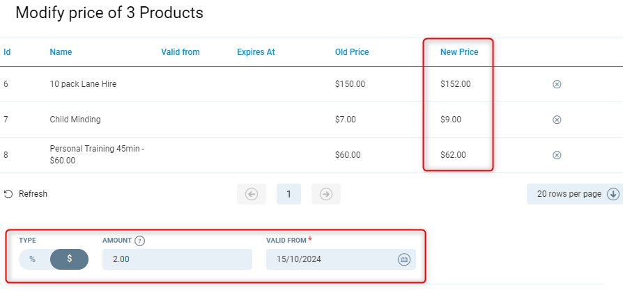The image size is (623, 292).
Task: Sort by Old Price column header
Action: click(x=352, y=52)
